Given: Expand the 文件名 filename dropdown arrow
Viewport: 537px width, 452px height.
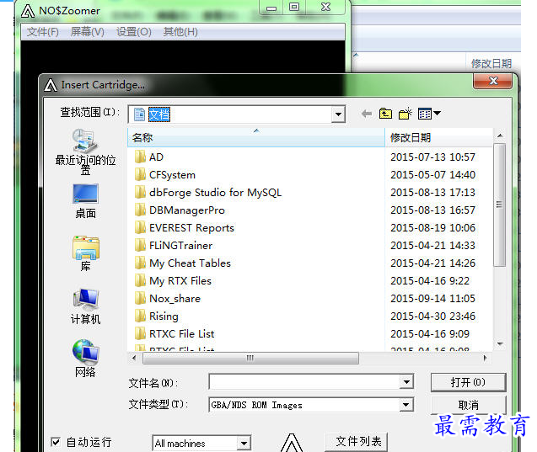Looking at the screenshot, I should tap(406, 382).
